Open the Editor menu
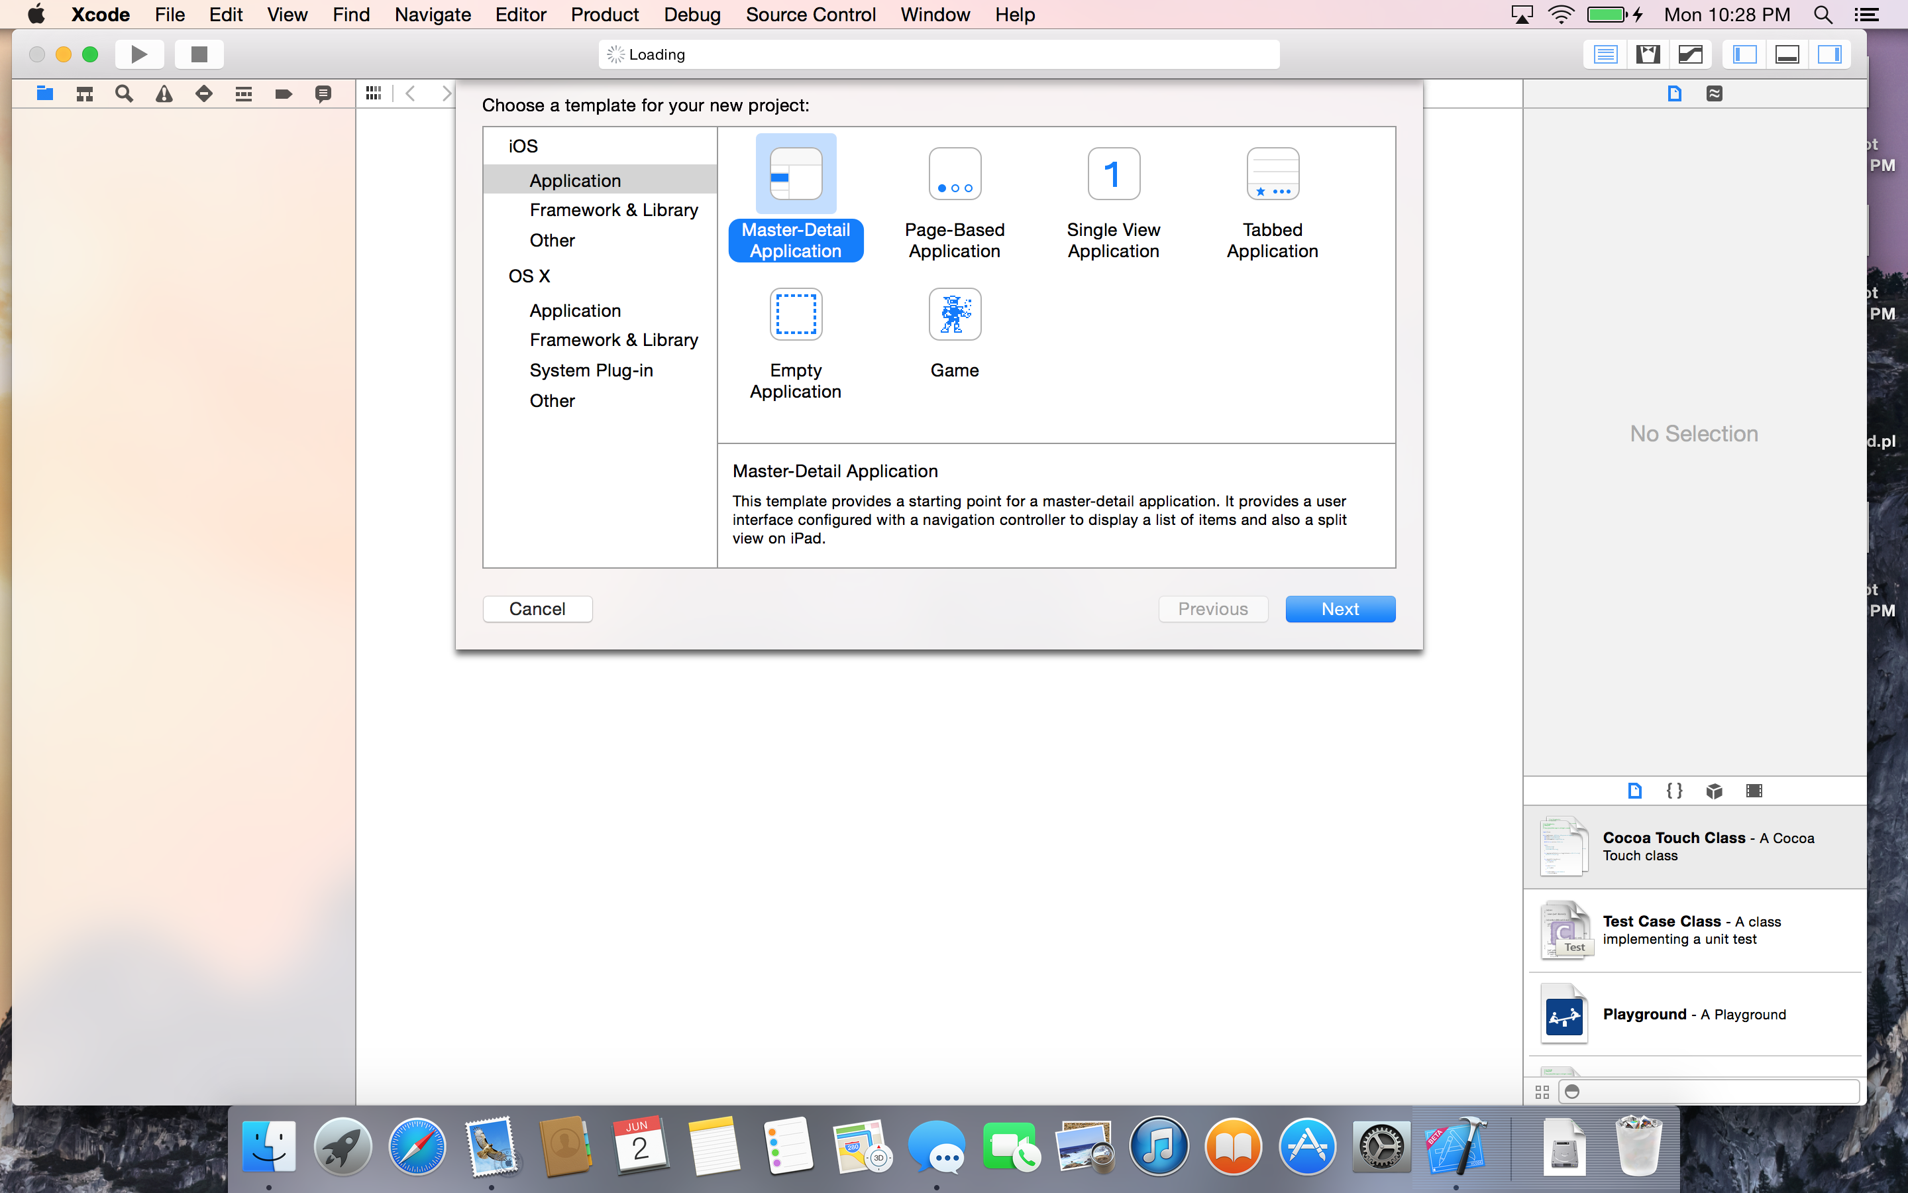The height and width of the screenshot is (1193, 1908). [x=520, y=14]
